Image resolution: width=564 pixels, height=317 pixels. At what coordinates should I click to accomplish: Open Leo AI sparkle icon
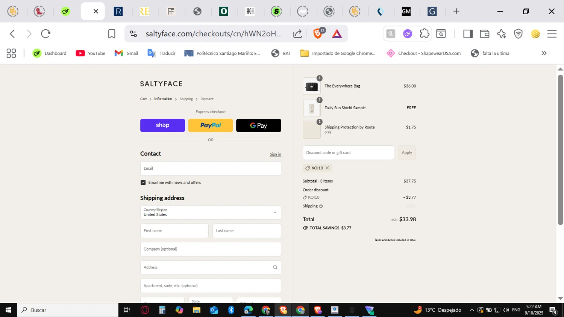[501, 34]
